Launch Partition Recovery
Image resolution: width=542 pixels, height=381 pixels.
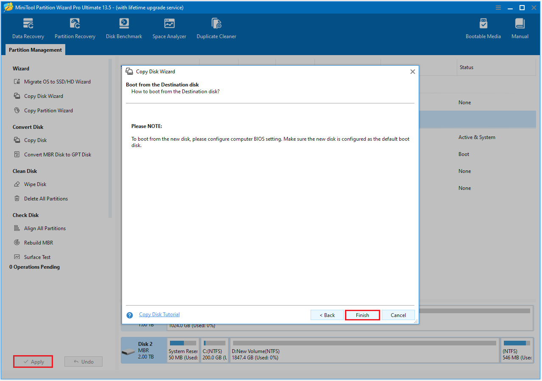point(75,28)
